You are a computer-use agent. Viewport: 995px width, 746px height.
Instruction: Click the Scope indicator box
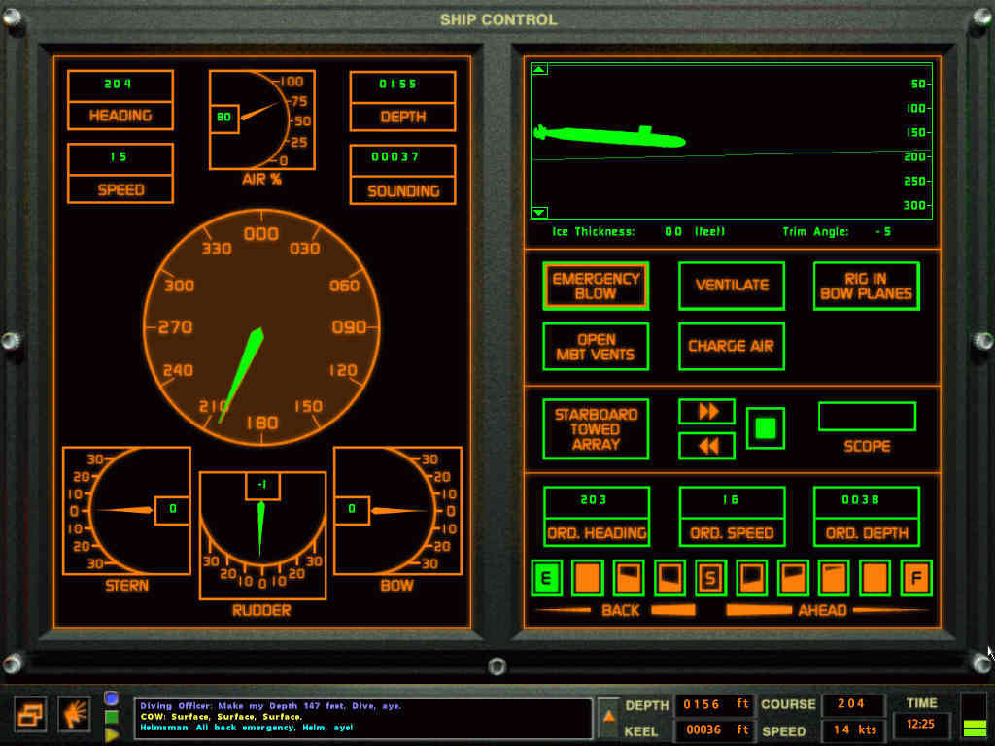[x=867, y=417]
